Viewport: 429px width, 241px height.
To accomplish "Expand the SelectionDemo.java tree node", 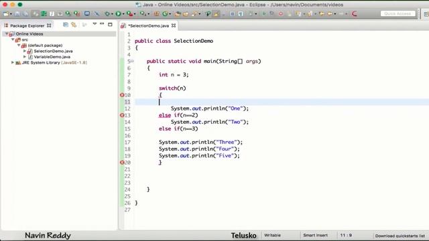I will point(25,51).
